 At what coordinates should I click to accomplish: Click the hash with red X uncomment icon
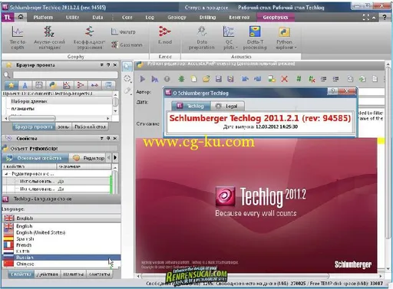[312, 79]
